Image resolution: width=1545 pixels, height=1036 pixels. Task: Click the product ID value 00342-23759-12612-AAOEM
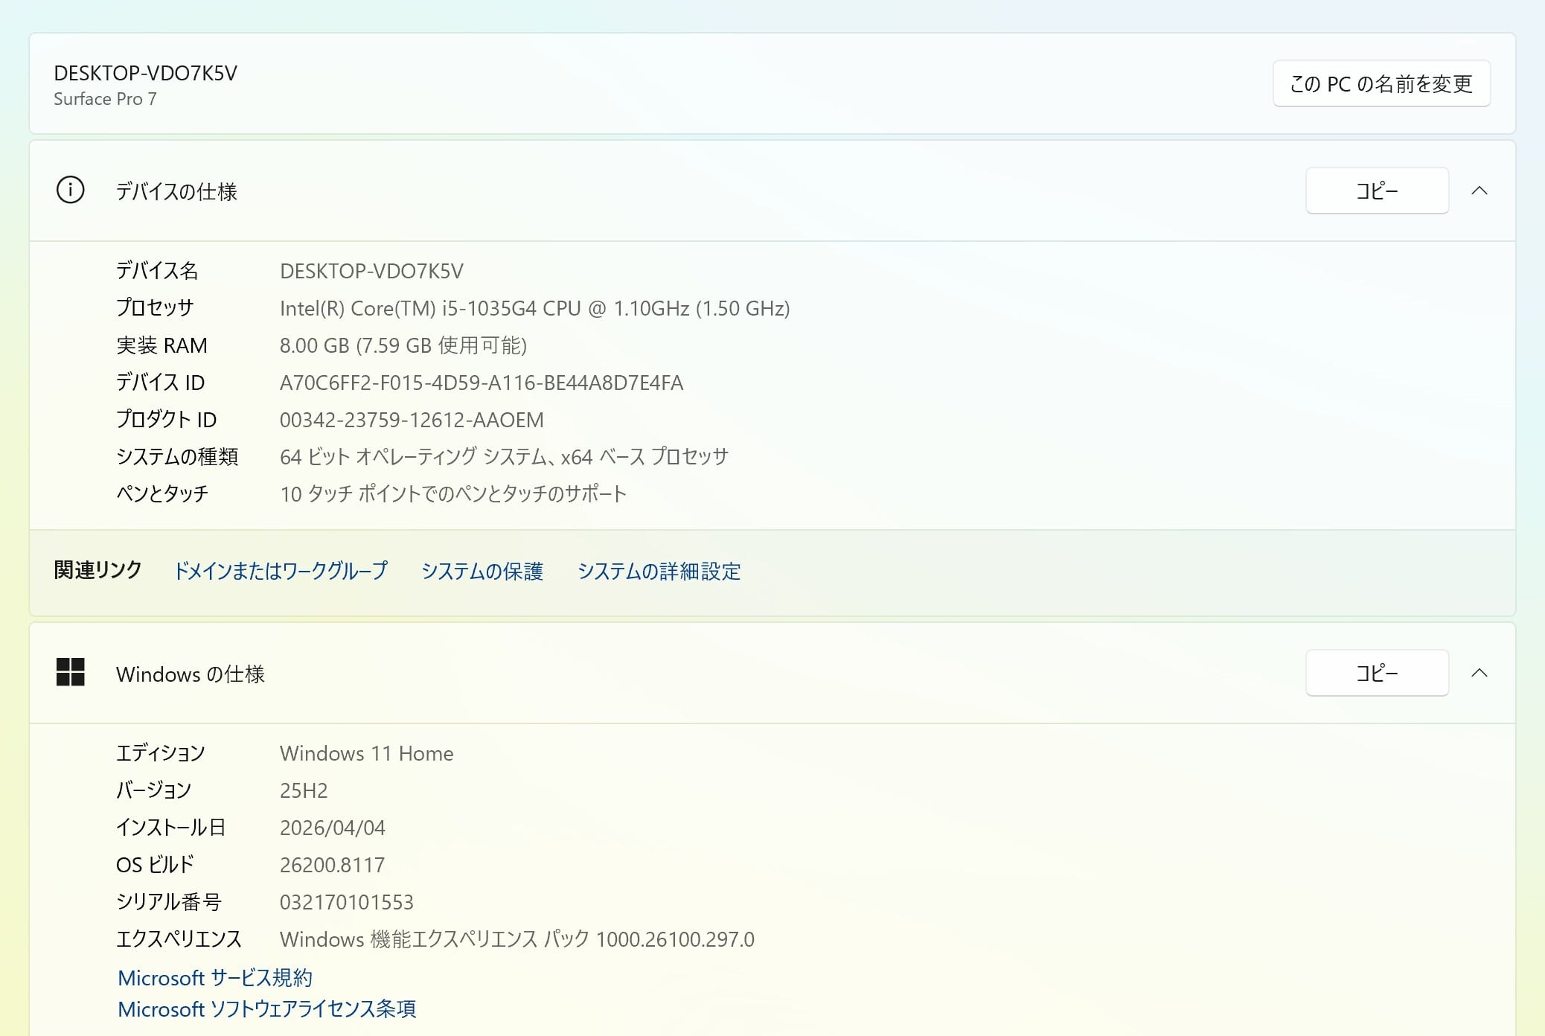coord(412,420)
